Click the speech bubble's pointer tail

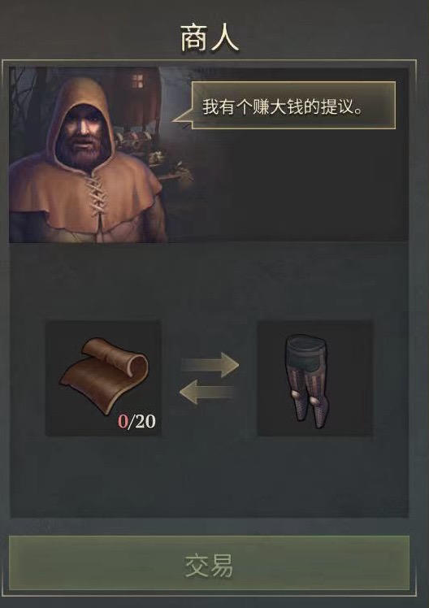click(182, 118)
